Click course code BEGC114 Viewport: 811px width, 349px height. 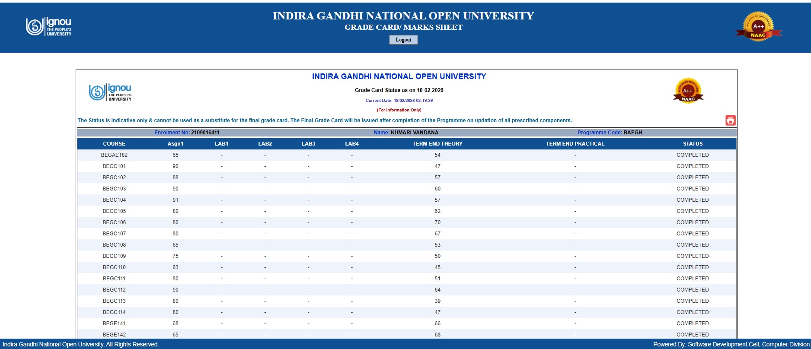114,312
